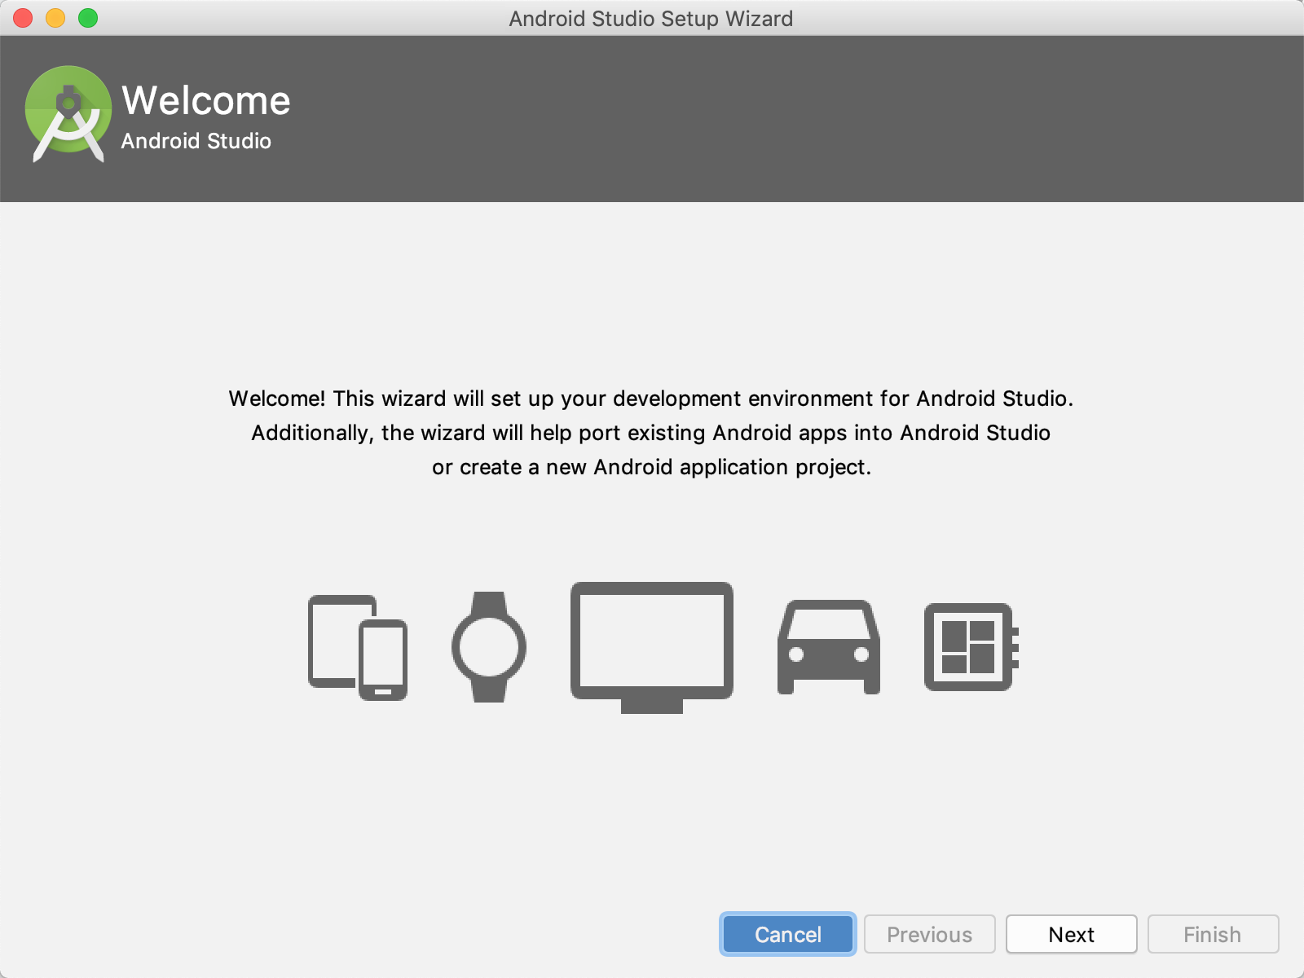Click the 'Android Studio Setup Wizard' window title

click(x=651, y=19)
